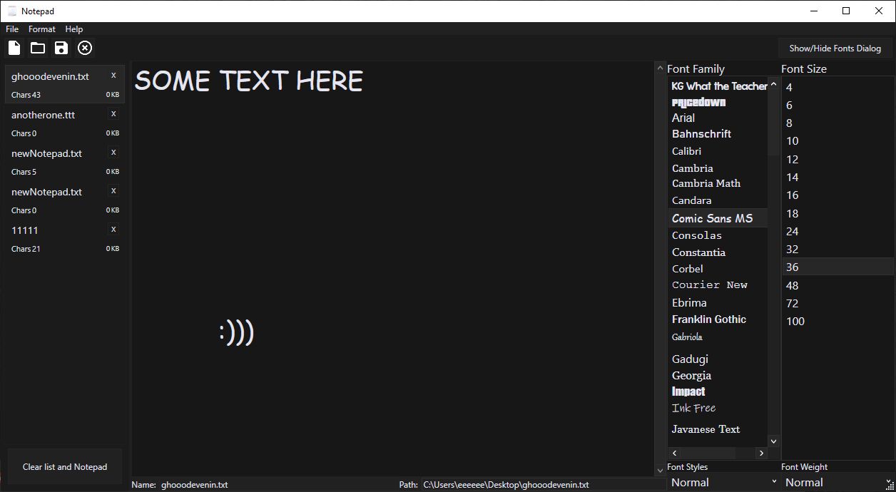Select anotherone.ttt in the file list
This screenshot has height=492, width=896.
65,123
